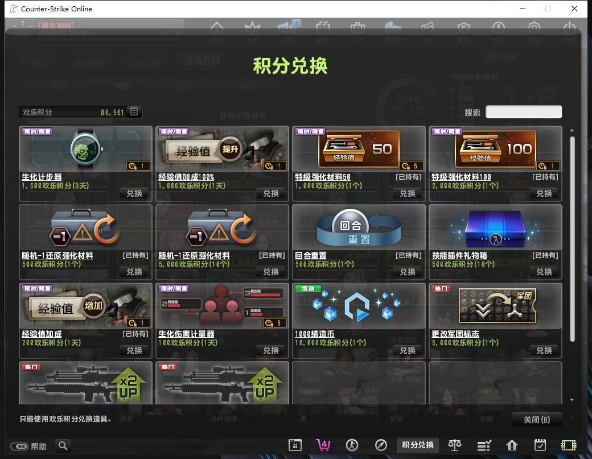Select the 积分兑换 tab in bottom bar

[418, 445]
